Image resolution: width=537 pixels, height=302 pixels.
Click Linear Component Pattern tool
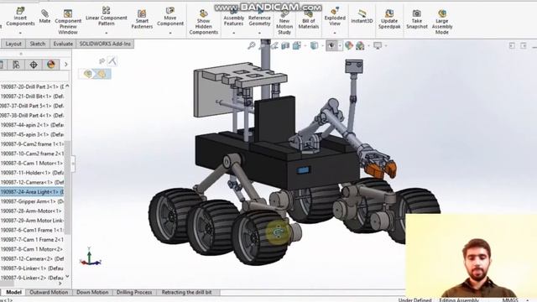point(107,16)
